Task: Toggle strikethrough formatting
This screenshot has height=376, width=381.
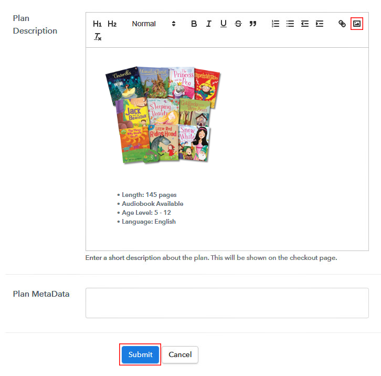Action: 238,24
